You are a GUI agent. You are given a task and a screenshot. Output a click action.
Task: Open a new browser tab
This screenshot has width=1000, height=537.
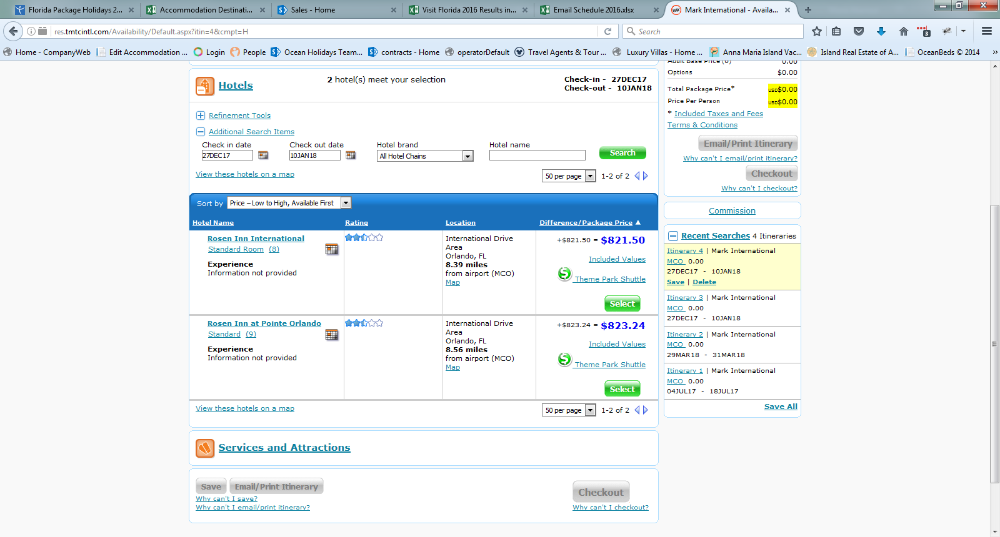(x=808, y=10)
